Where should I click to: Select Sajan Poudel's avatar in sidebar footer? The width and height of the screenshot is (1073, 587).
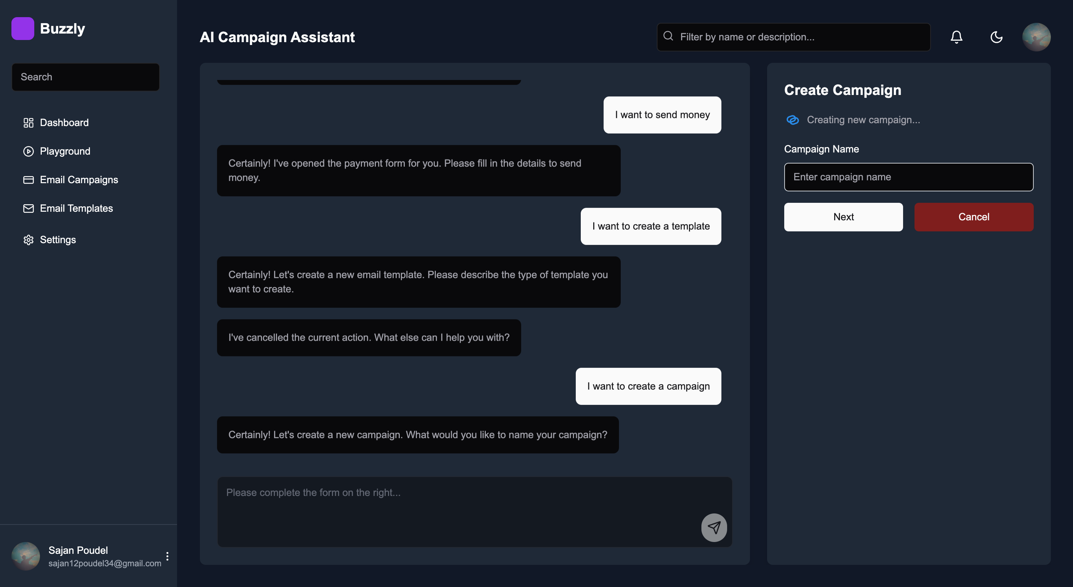coord(26,556)
